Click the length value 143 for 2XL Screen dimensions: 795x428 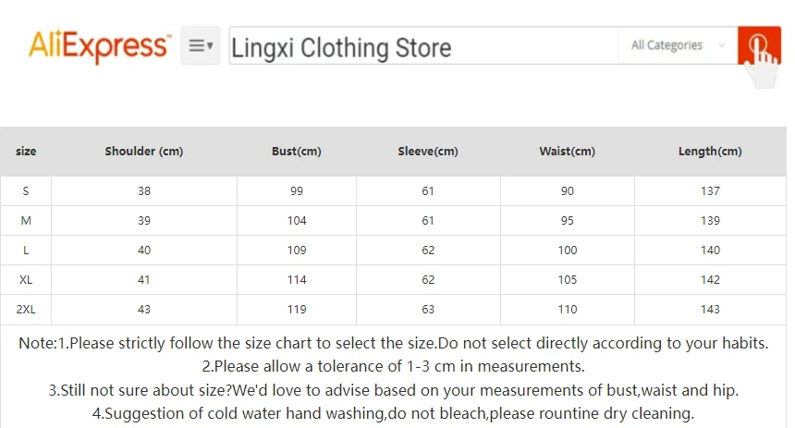point(710,310)
